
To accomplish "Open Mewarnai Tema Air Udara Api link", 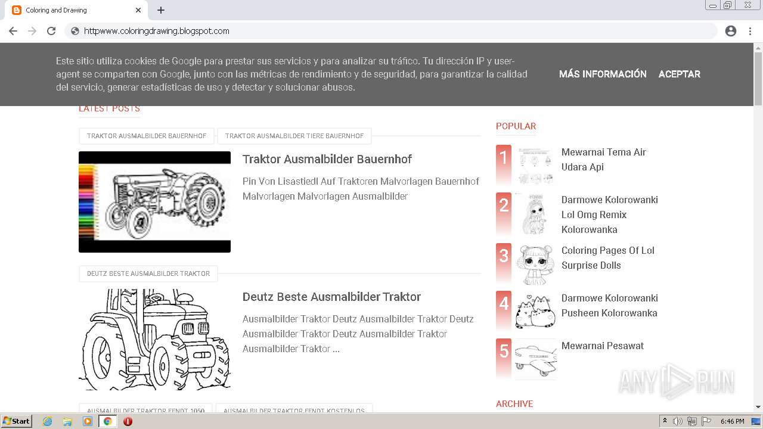I will point(604,159).
